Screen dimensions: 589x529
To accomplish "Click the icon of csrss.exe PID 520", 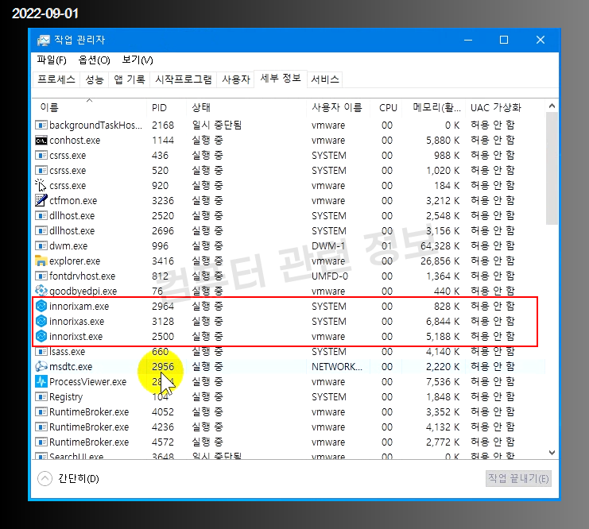I will (x=41, y=170).
